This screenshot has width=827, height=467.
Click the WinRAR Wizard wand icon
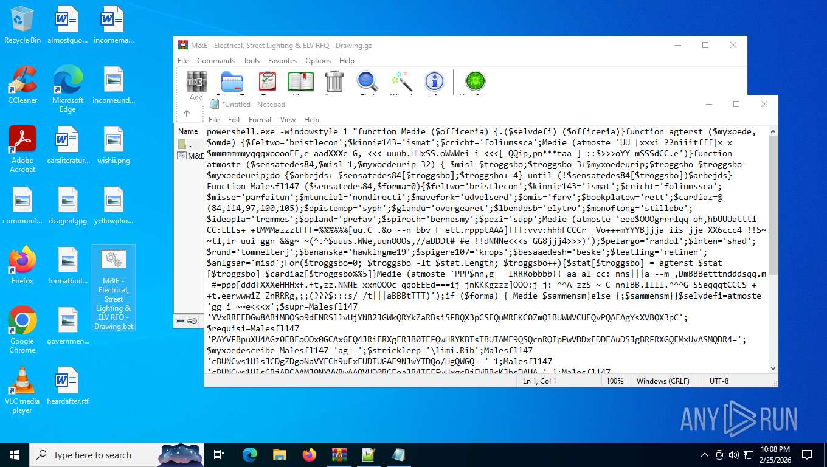pyautogui.click(x=401, y=83)
